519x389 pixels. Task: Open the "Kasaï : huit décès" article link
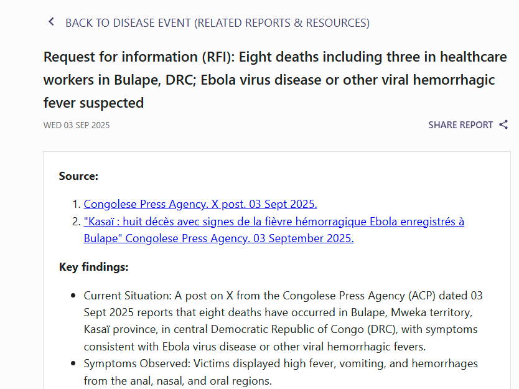274,222
